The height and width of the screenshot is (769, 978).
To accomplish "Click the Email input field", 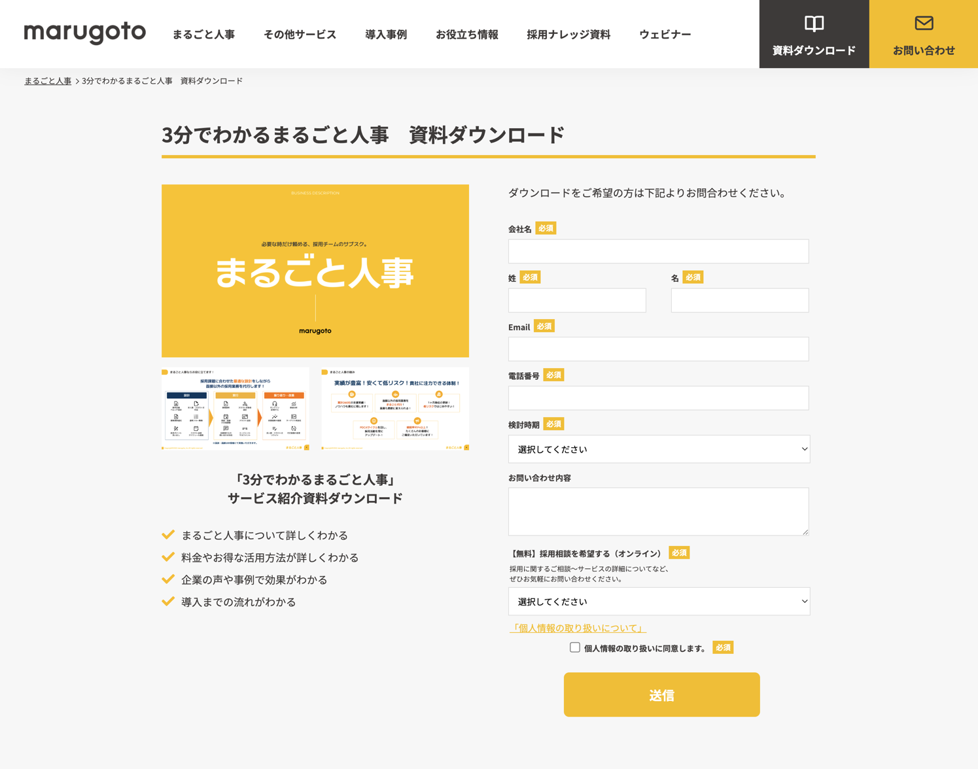I will 658,349.
